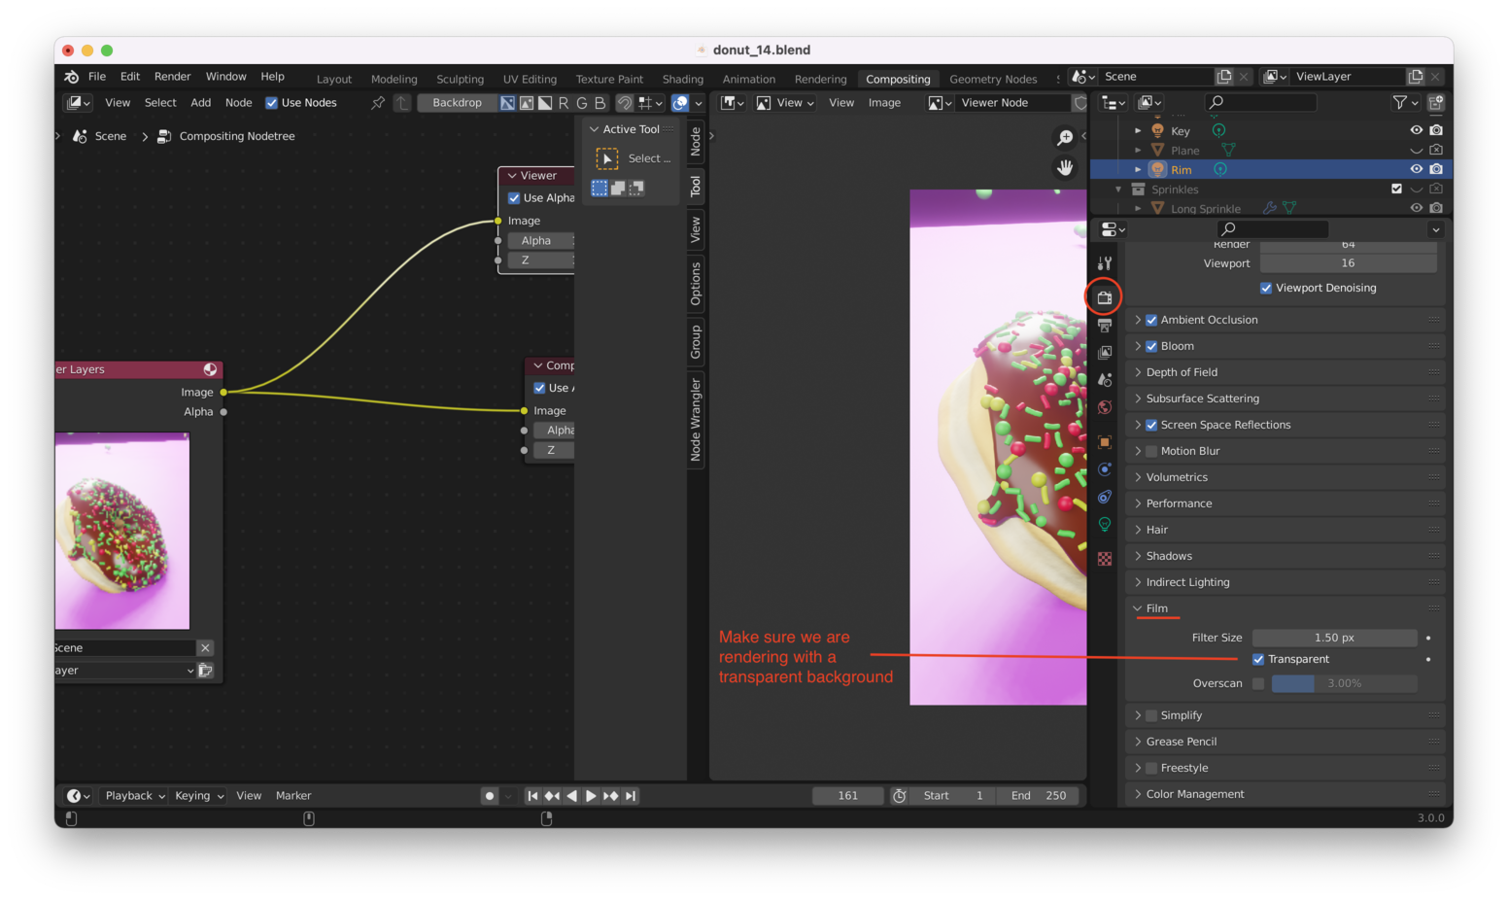
Task: Open the Outliner filter funnel icon
Action: click(x=1399, y=102)
